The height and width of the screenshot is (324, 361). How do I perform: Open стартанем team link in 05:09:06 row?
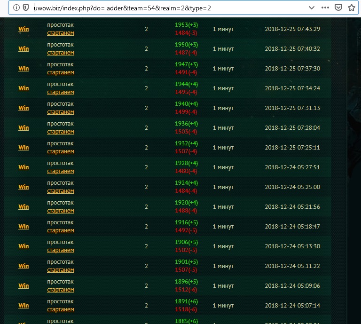click(x=61, y=290)
